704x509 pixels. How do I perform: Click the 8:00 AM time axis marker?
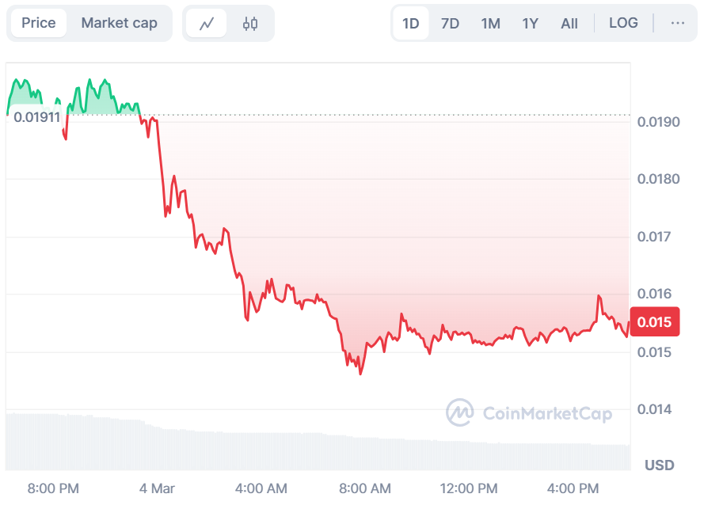coord(364,488)
